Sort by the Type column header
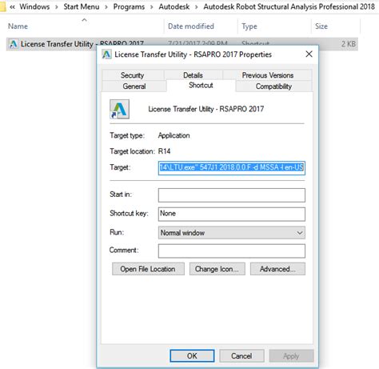Image resolution: width=379 pixels, height=369 pixels. tap(249, 26)
